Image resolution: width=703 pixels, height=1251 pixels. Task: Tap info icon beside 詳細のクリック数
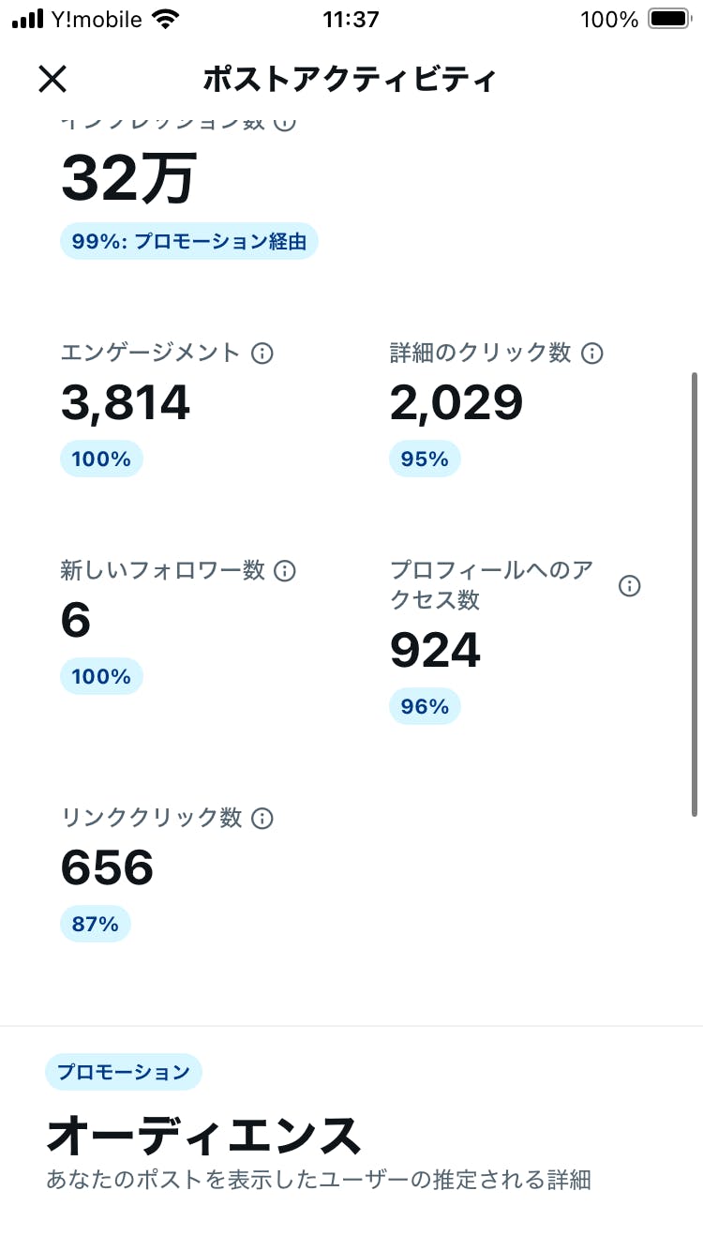coord(592,354)
